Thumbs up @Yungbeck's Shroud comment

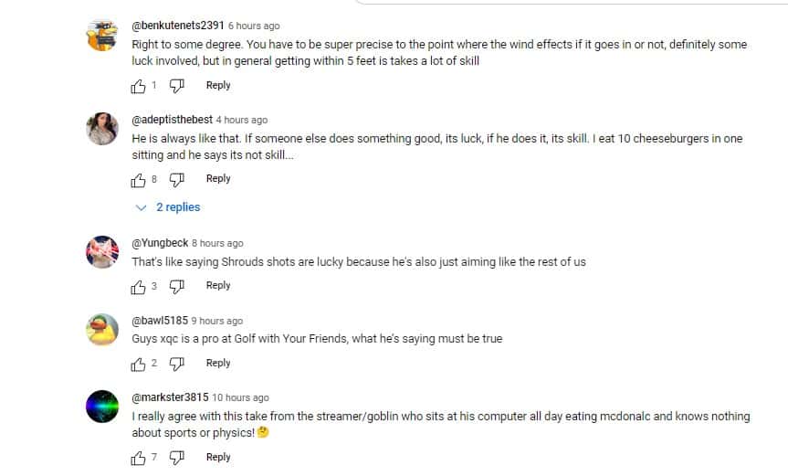(139, 286)
